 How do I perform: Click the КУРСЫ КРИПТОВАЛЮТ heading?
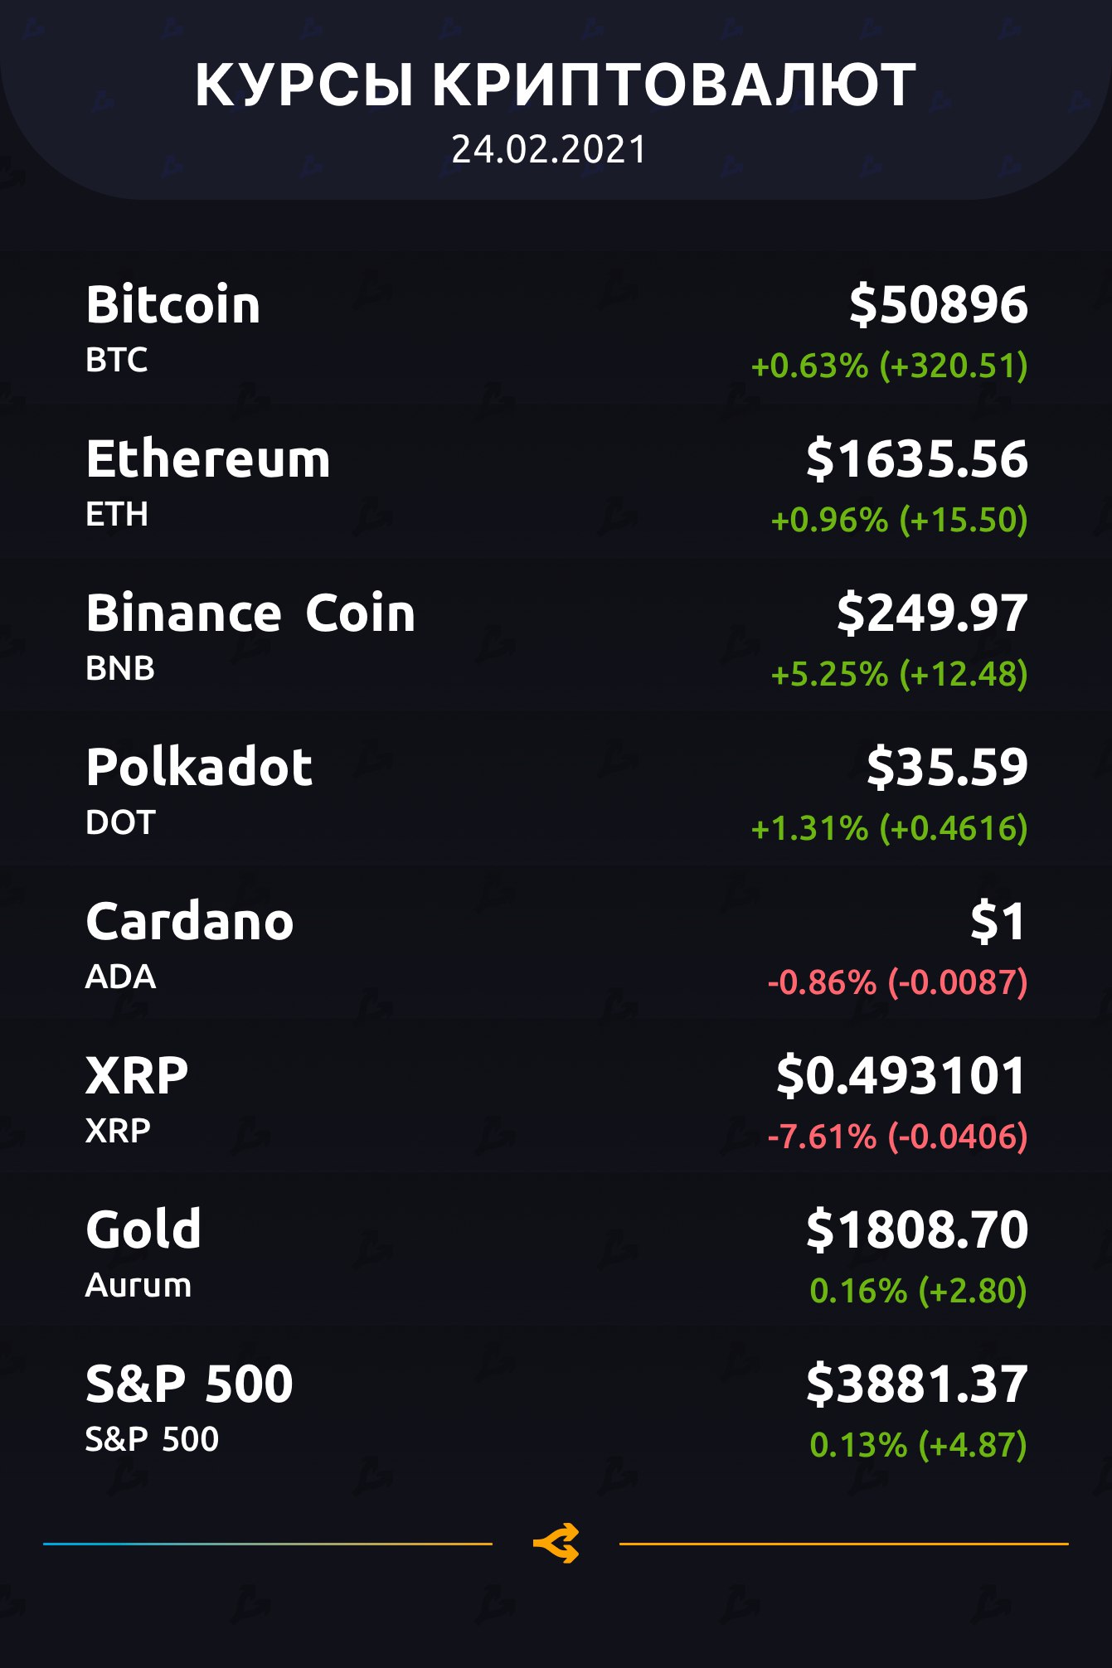coord(556,85)
